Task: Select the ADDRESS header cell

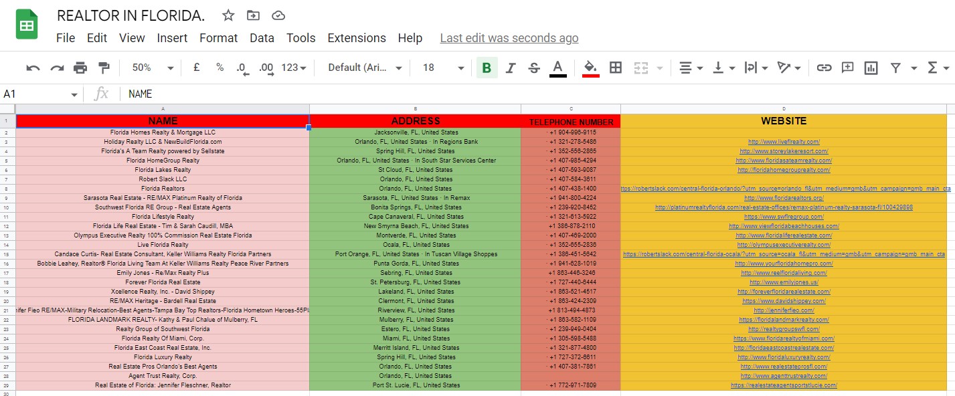Action: pos(415,121)
